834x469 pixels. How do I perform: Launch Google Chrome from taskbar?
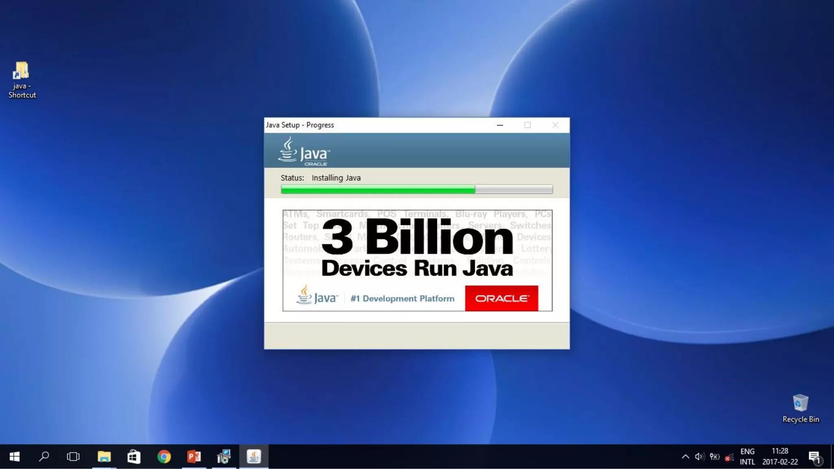[x=164, y=457]
